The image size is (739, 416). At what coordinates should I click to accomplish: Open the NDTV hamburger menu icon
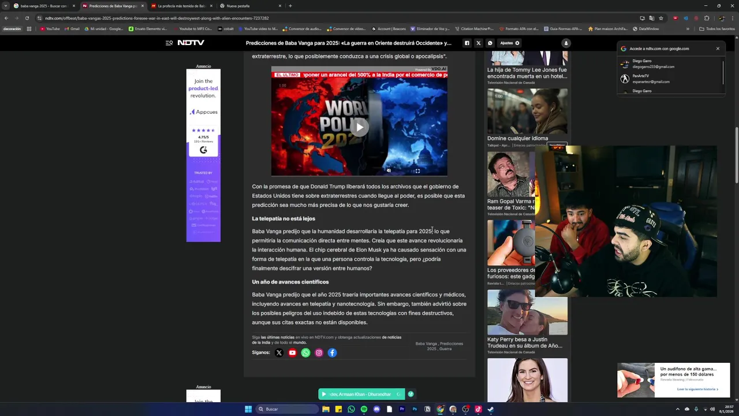[x=169, y=43]
